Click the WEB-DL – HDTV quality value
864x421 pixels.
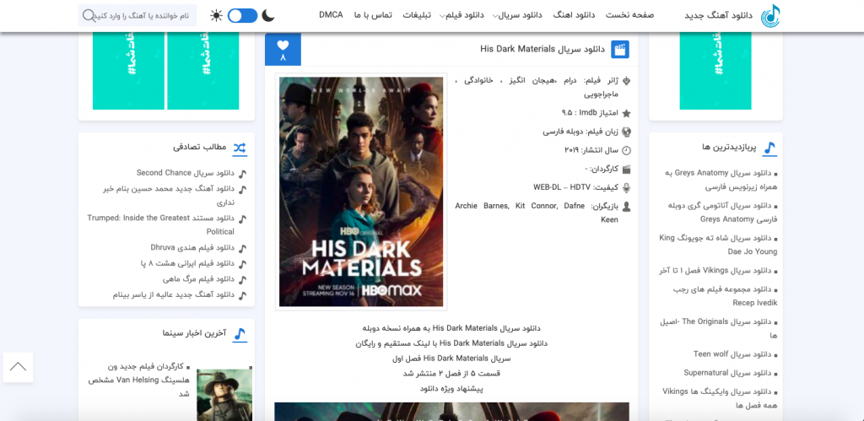point(561,187)
